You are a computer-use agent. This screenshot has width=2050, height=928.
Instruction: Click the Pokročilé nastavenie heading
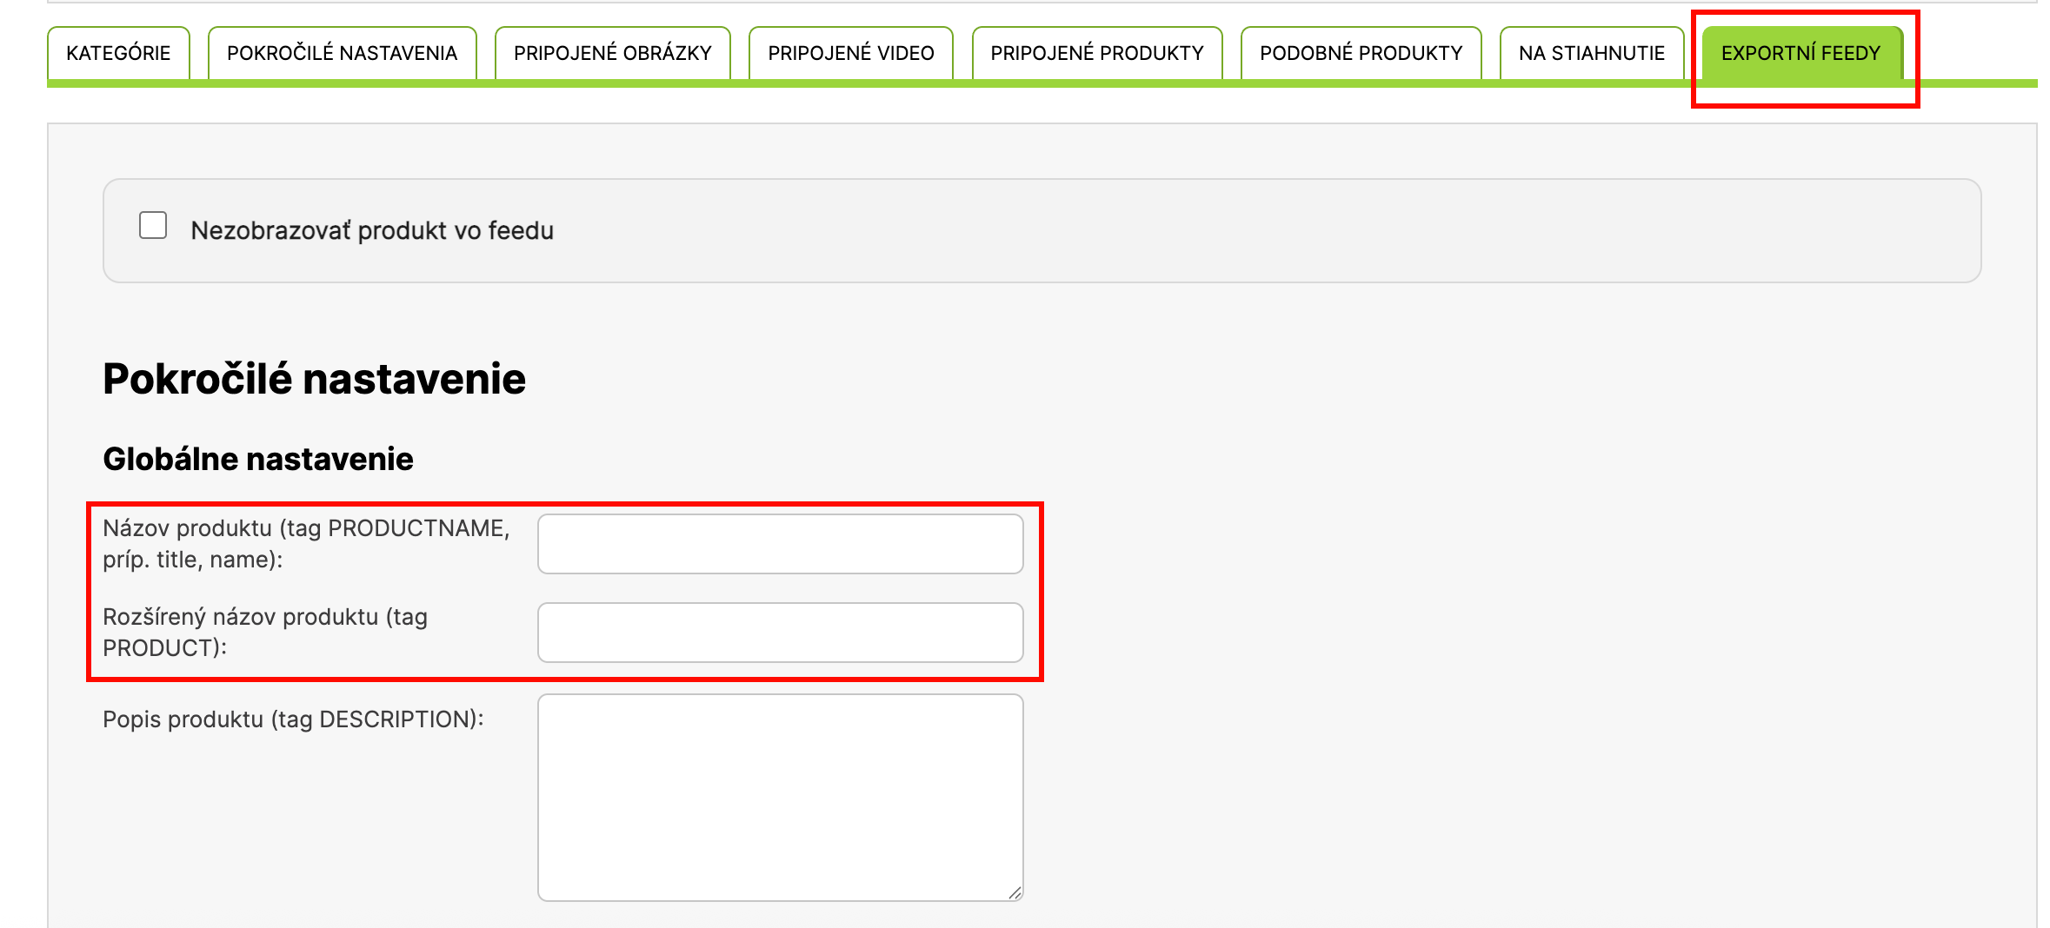(x=314, y=379)
